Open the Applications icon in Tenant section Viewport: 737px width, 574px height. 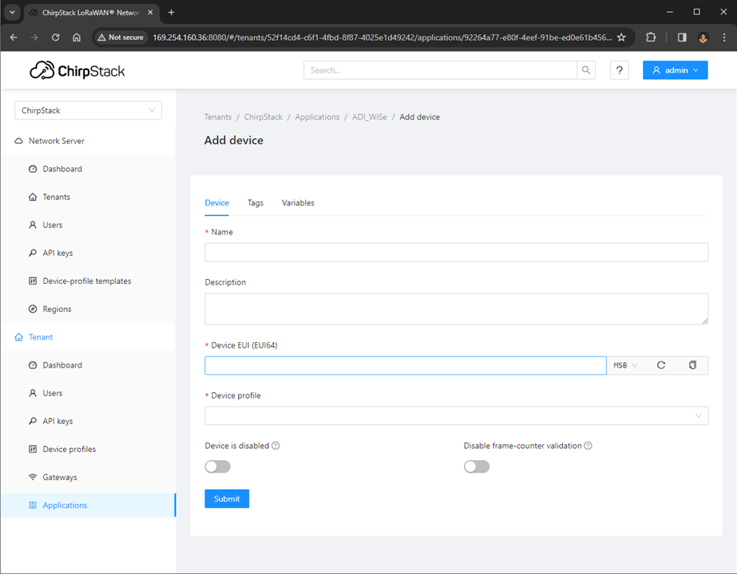coord(32,505)
